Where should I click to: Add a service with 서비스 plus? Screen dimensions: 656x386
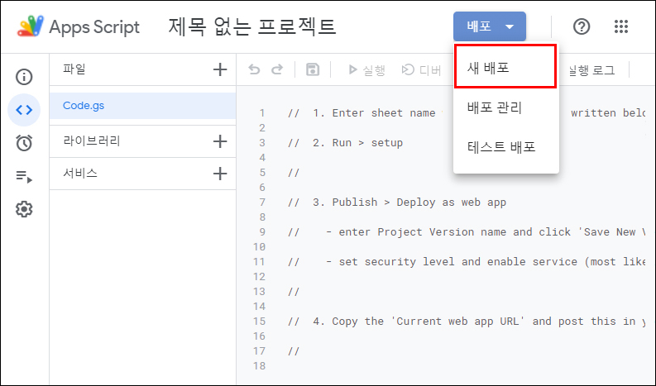(219, 174)
